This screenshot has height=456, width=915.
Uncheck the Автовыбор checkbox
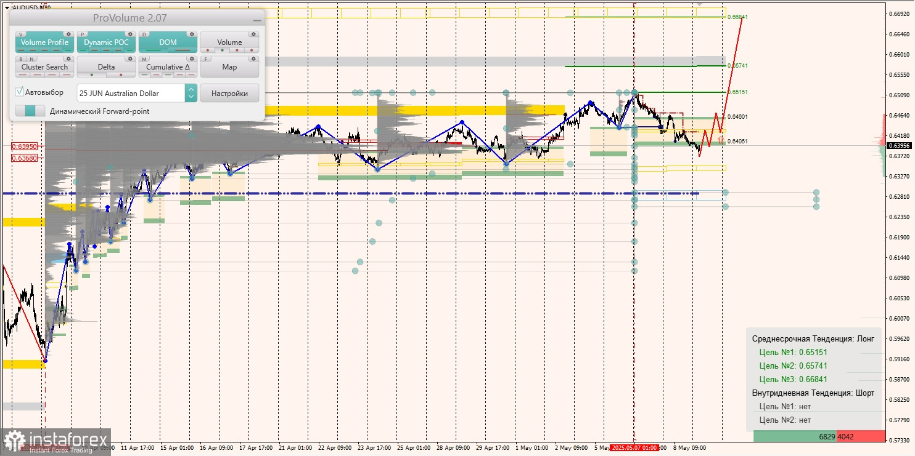19,92
